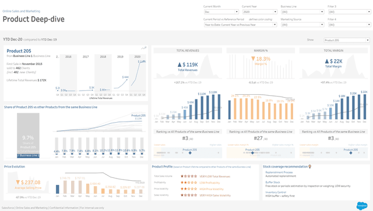The image size is (373, 211).
Task: Click the trend chart icon beside Product 205
Action: [x=144, y=48]
